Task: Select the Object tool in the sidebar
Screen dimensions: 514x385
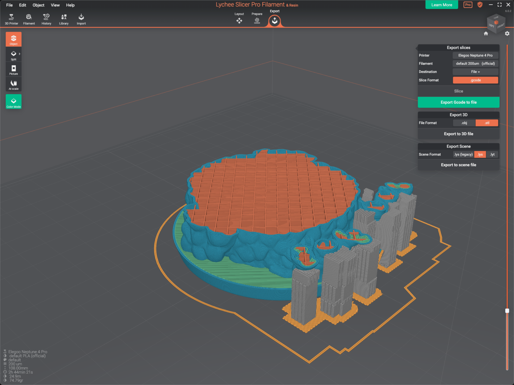Action: pyautogui.click(x=13, y=39)
